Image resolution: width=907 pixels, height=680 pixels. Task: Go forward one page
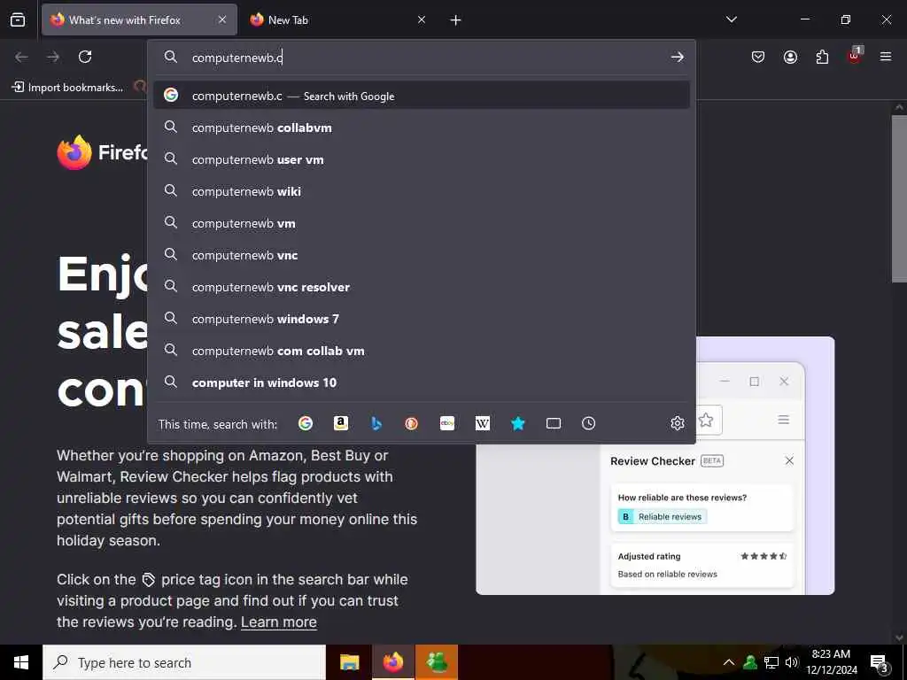[x=53, y=57]
